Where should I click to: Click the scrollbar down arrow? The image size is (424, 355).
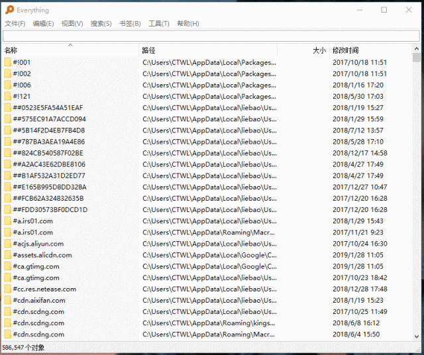tap(417, 336)
